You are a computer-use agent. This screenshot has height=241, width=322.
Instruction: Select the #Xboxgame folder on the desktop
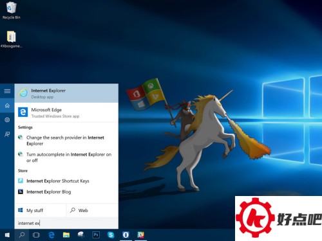pos(11,39)
